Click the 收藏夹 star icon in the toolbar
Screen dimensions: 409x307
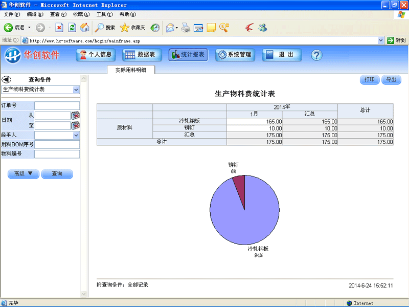[124, 28]
